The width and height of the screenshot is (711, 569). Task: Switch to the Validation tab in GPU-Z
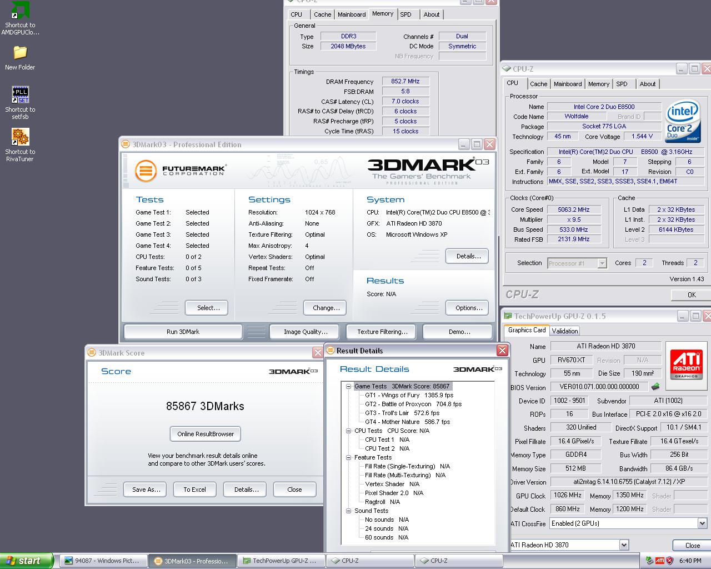565,331
